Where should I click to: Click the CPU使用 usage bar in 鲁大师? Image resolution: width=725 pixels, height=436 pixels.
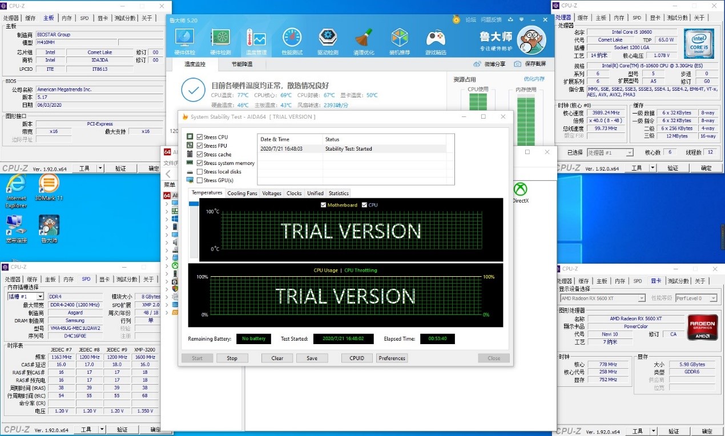click(478, 102)
